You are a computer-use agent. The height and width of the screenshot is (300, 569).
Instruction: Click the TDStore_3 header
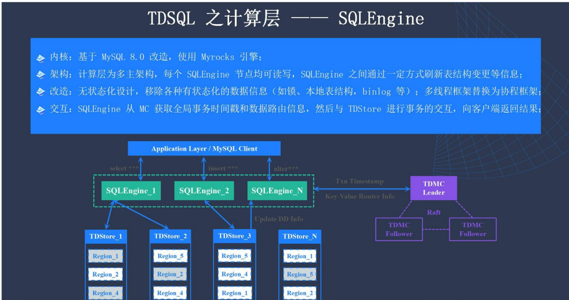tap(235, 236)
